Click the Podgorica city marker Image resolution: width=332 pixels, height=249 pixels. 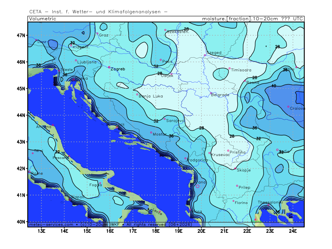[x=186, y=158]
